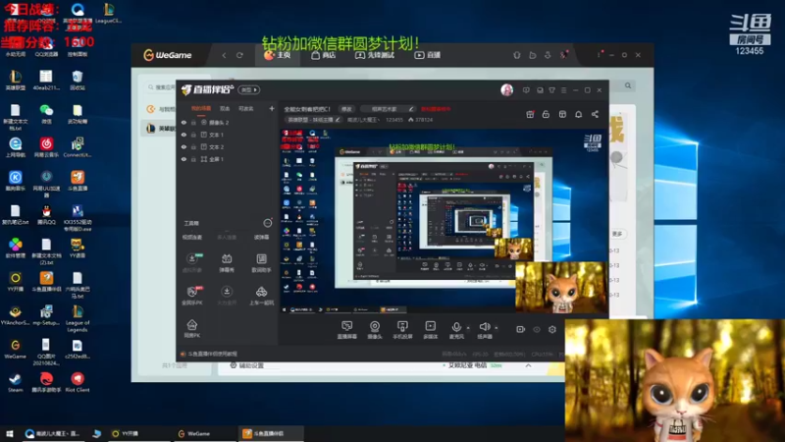Click the 更多 link in WeGame
Image resolution: width=785 pixels, height=442 pixels.
(617, 234)
